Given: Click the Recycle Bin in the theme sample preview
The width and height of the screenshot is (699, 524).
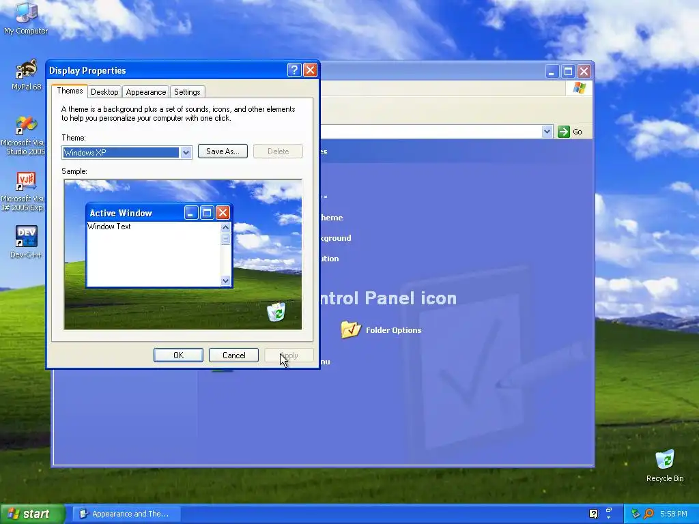Looking at the screenshot, I should 276,311.
